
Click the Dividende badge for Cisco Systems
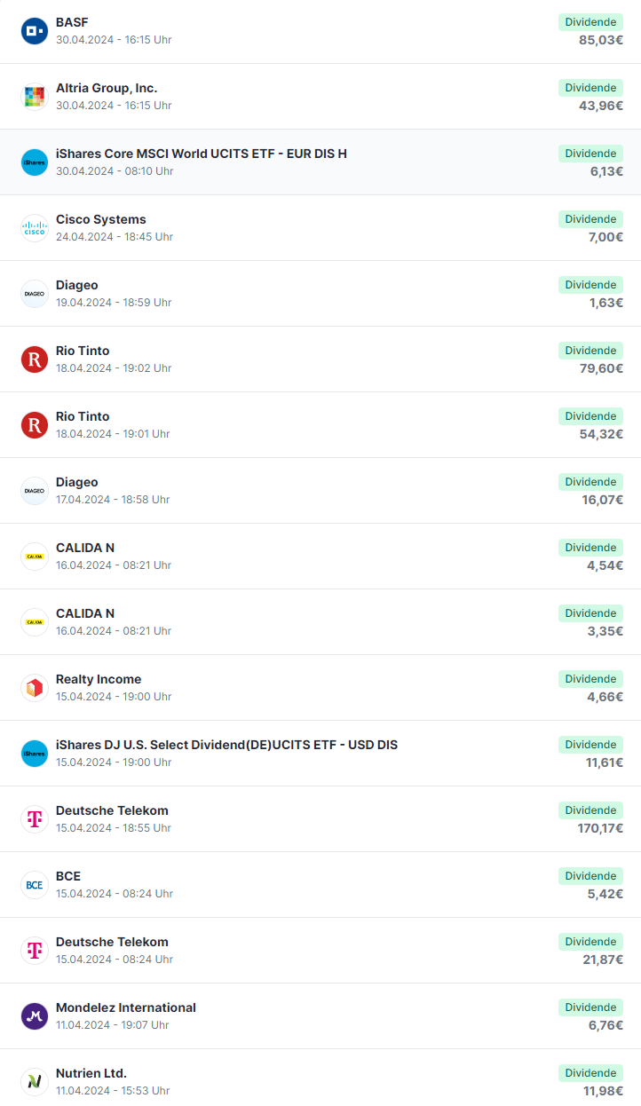click(590, 219)
